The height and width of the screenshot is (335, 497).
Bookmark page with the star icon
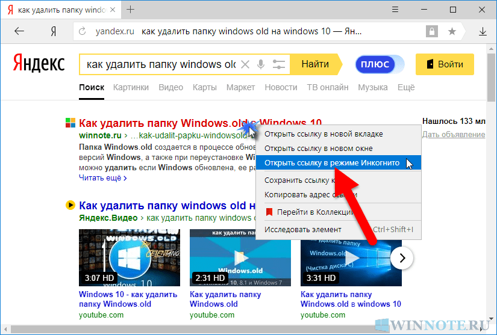tap(452, 31)
